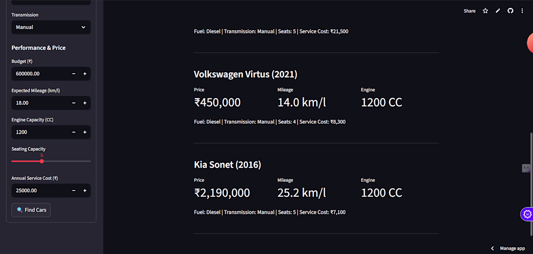The height and width of the screenshot is (254, 533).
Task: Click the Budget input field
Action: click(x=40, y=74)
